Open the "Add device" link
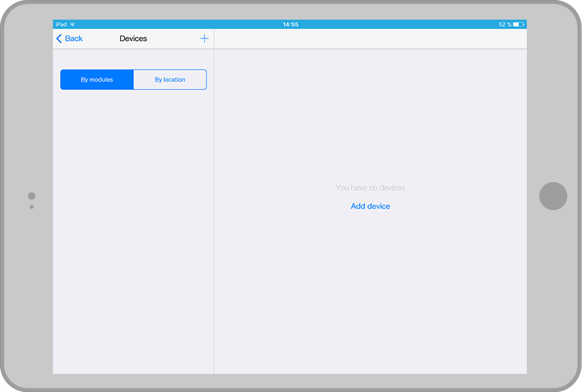 370,206
